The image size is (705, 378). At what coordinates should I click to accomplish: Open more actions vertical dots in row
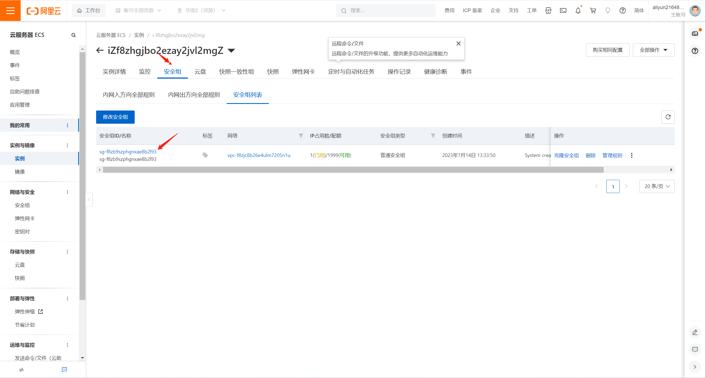pos(631,155)
